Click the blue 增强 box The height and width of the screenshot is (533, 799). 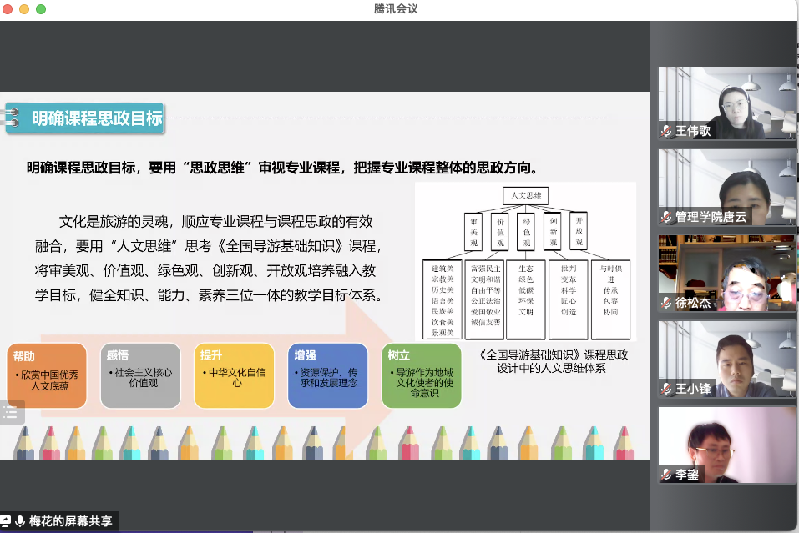click(x=327, y=375)
